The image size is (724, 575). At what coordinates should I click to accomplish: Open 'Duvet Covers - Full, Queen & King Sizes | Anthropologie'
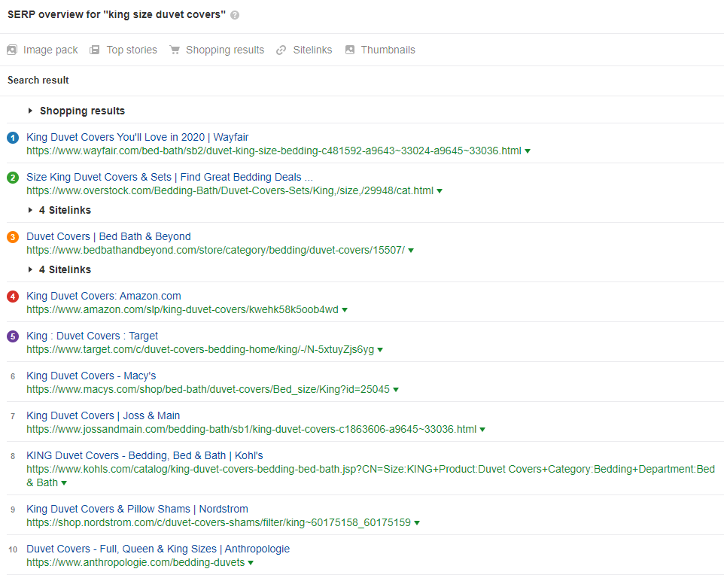coord(158,549)
